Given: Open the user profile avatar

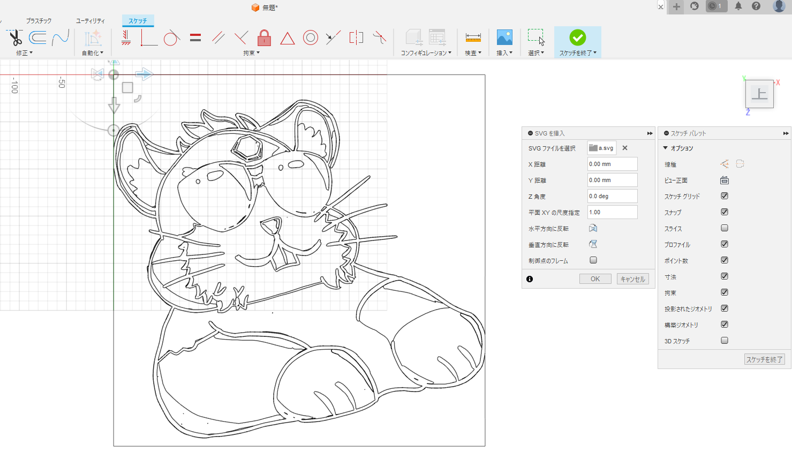Looking at the screenshot, I should click(x=779, y=6).
